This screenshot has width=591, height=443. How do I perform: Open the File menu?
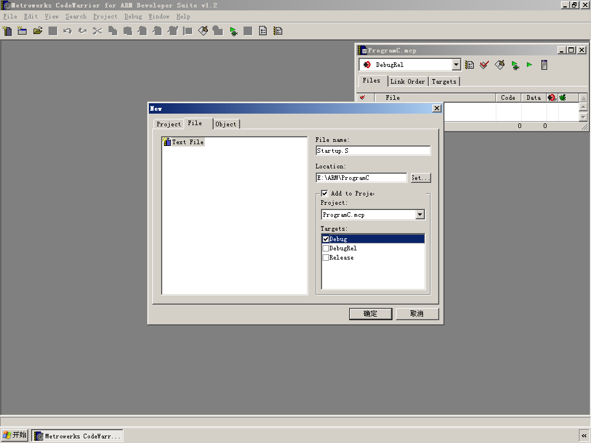pyautogui.click(x=10, y=17)
